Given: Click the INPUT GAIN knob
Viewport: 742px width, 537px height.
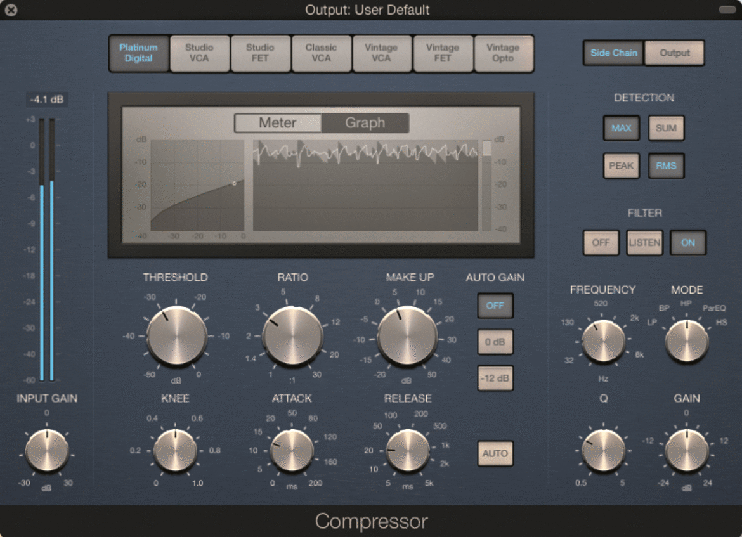Looking at the screenshot, I should [47, 451].
